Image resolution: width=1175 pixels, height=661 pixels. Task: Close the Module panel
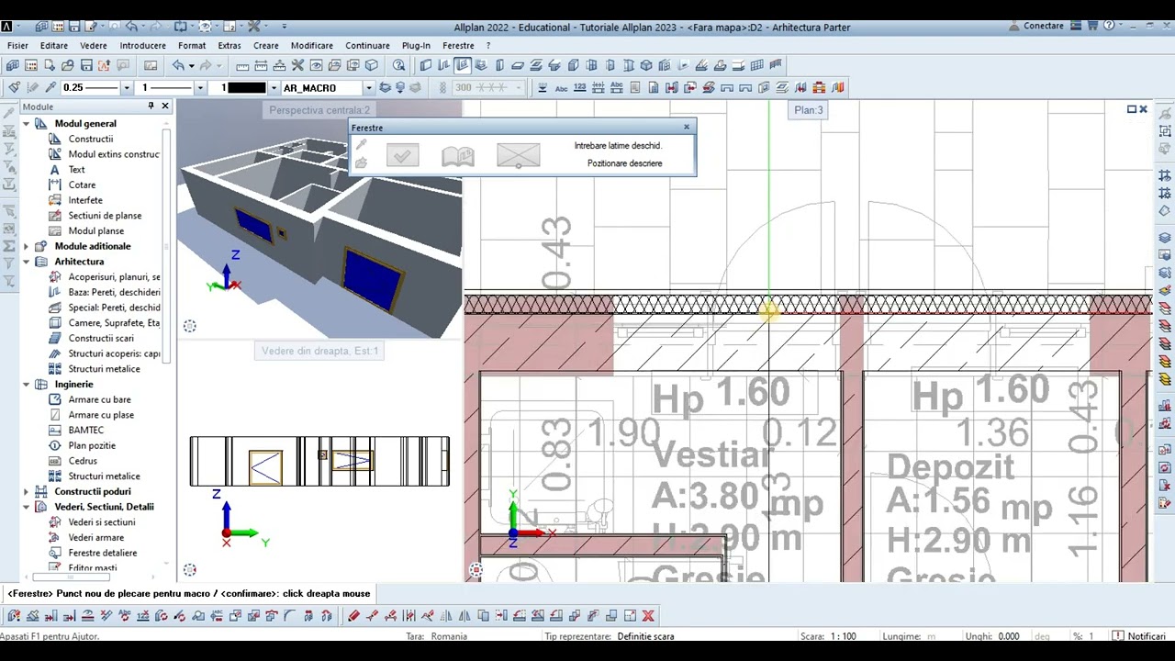pos(165,106)
